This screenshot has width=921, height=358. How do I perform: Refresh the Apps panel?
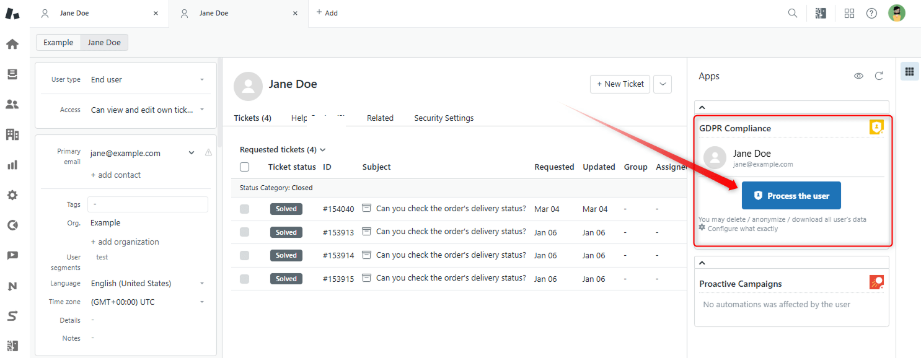point(879,76)
